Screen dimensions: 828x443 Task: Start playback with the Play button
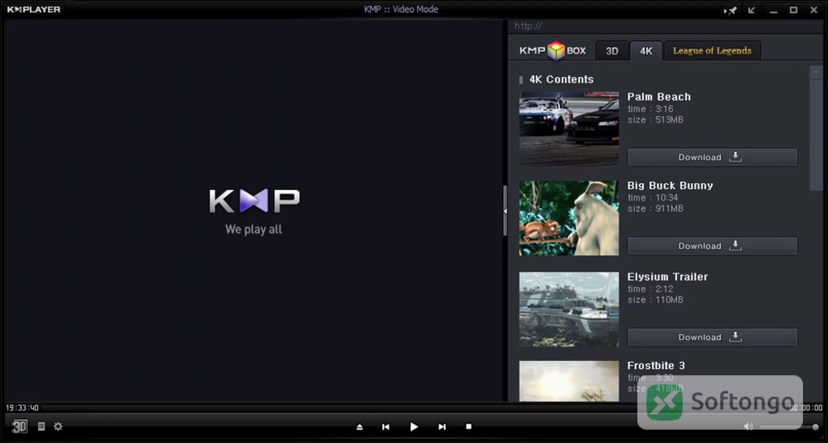coord(414,427)
